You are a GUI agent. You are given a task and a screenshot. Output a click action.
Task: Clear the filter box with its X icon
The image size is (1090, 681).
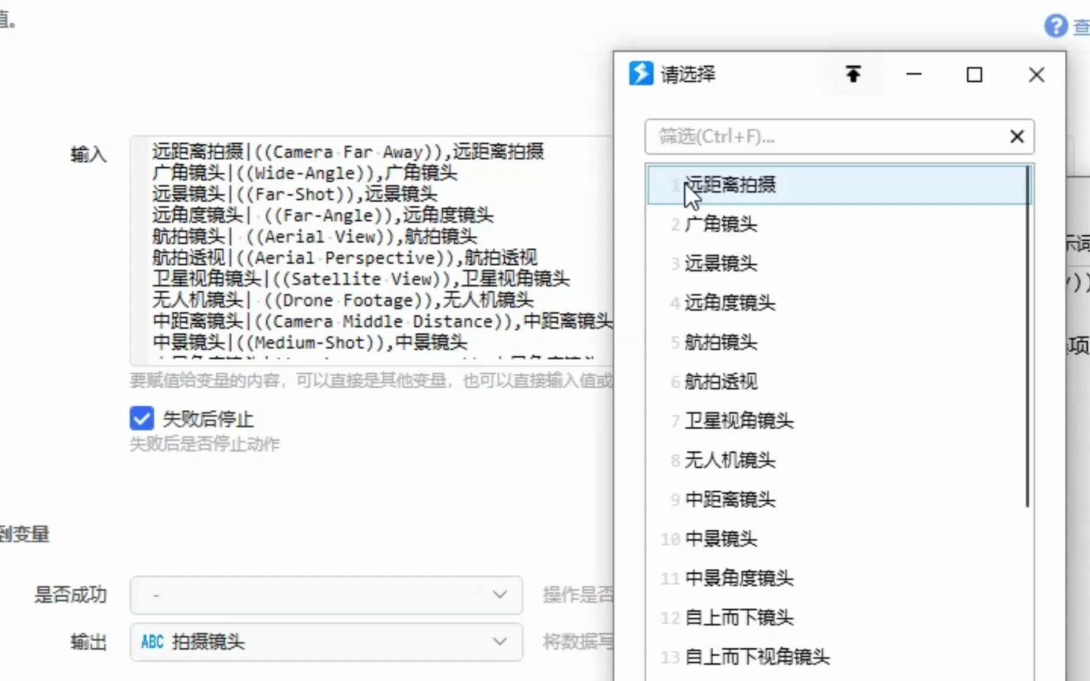(x=1017, y=136)
